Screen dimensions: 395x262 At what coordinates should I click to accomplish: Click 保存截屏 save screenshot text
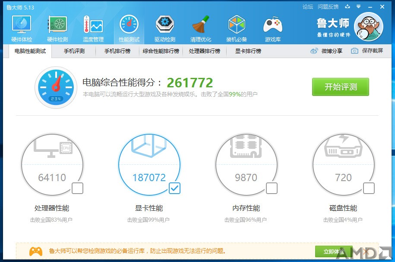click(x=372, y=51)
